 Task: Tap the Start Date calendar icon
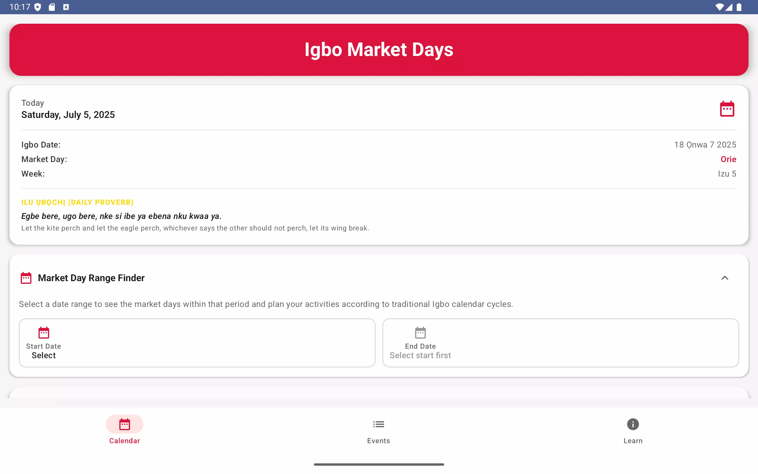click(x=44, y=333)
